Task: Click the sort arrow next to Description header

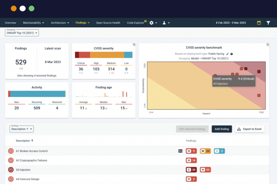Action: tap(32, 141)
